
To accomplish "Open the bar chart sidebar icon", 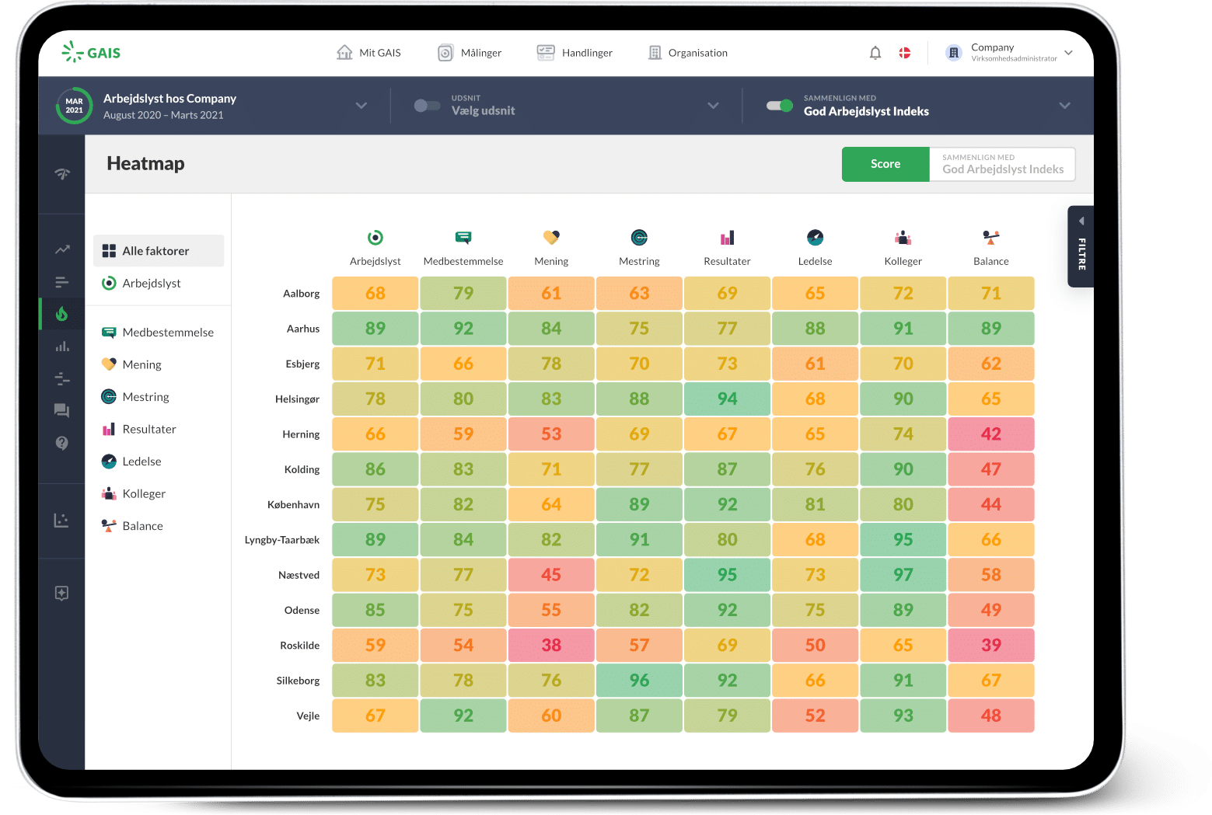I will click(x=62, y=347).
